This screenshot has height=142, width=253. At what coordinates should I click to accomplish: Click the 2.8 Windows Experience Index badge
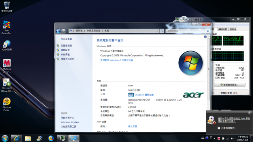(131, 95)
